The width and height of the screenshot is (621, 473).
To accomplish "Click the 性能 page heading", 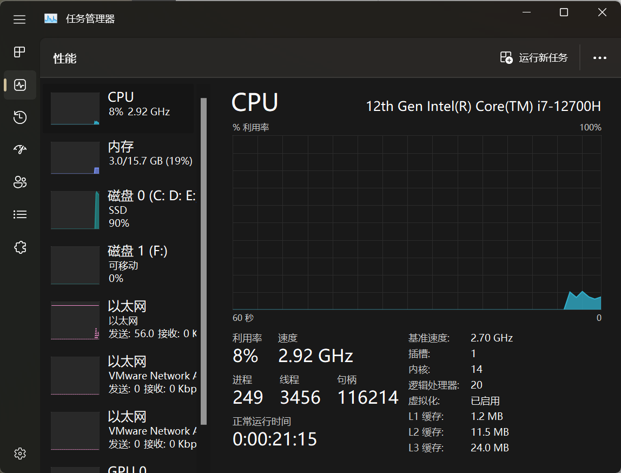I will click(x=65, y=58).
